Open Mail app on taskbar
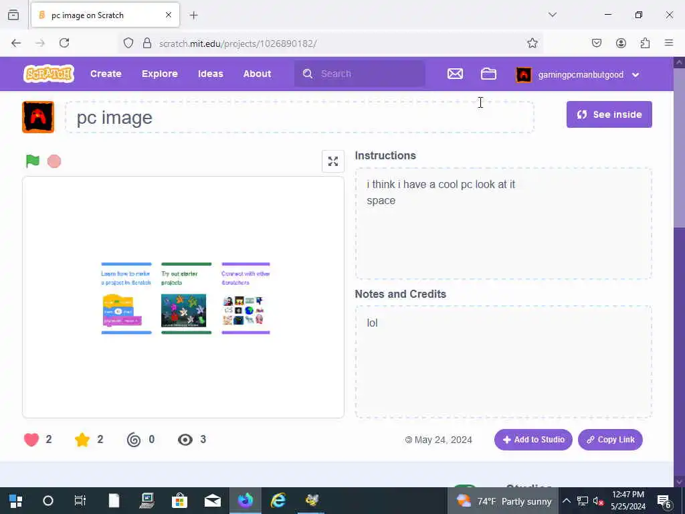Viewport: 685px width, 514px height. click(x=212, y=501)
